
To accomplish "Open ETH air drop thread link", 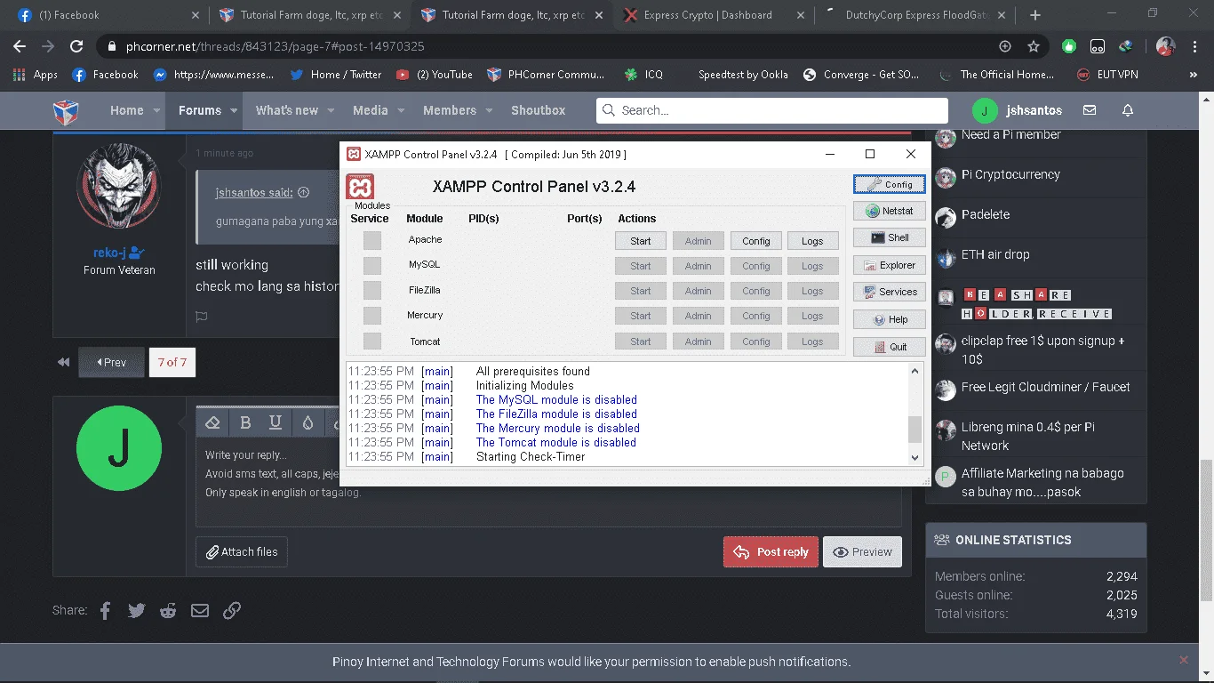I will [x=995, y=254].
